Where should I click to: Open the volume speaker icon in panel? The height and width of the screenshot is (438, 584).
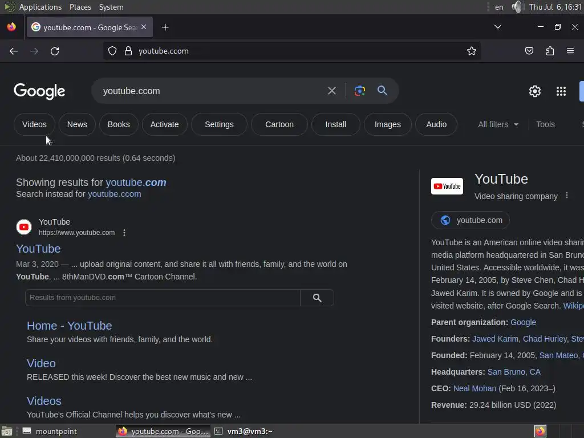(x=517, y=7)
